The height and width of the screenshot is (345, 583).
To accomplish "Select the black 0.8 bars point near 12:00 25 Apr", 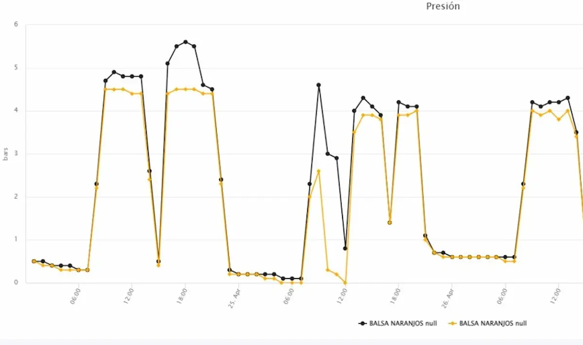I will click(x=345, y=248).
